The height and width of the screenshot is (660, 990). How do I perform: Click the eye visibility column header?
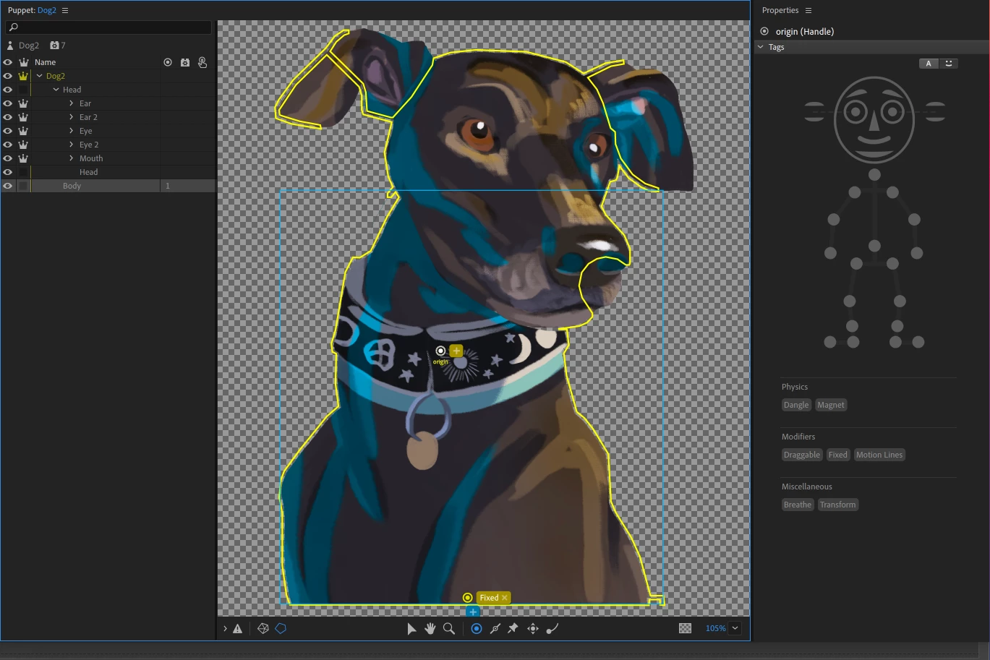[x=8, y=62]
